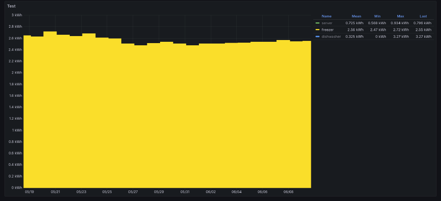Isolate the freezer series in legend
This screenshot has height=201, width=441.
click(328, 29)
